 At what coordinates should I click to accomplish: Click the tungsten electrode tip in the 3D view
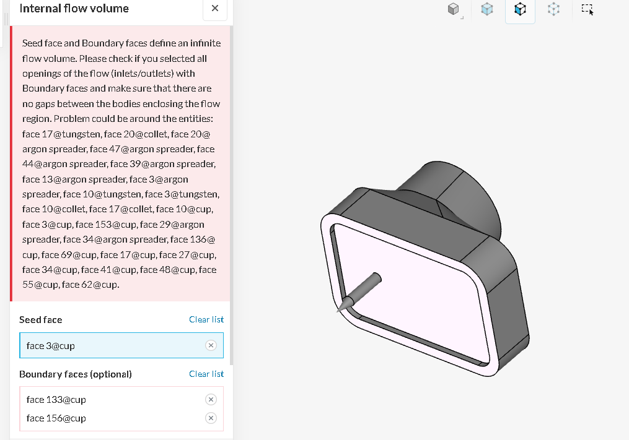pyautogui.click(x=345, y=304)
